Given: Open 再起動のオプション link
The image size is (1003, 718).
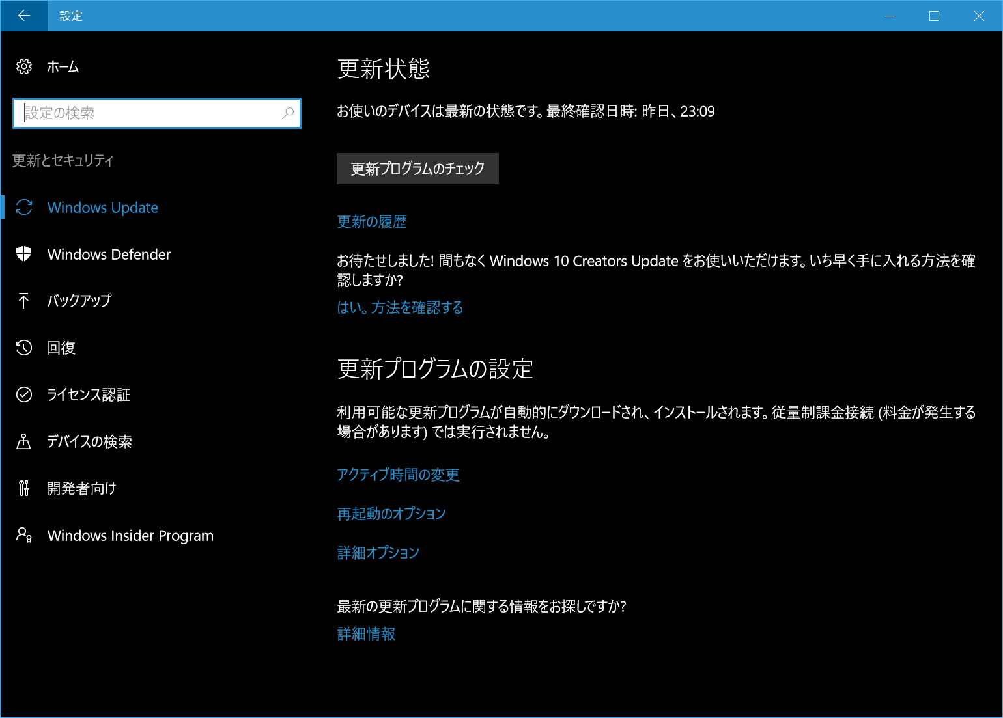Looking at the screenshot, I should point(391,514).
